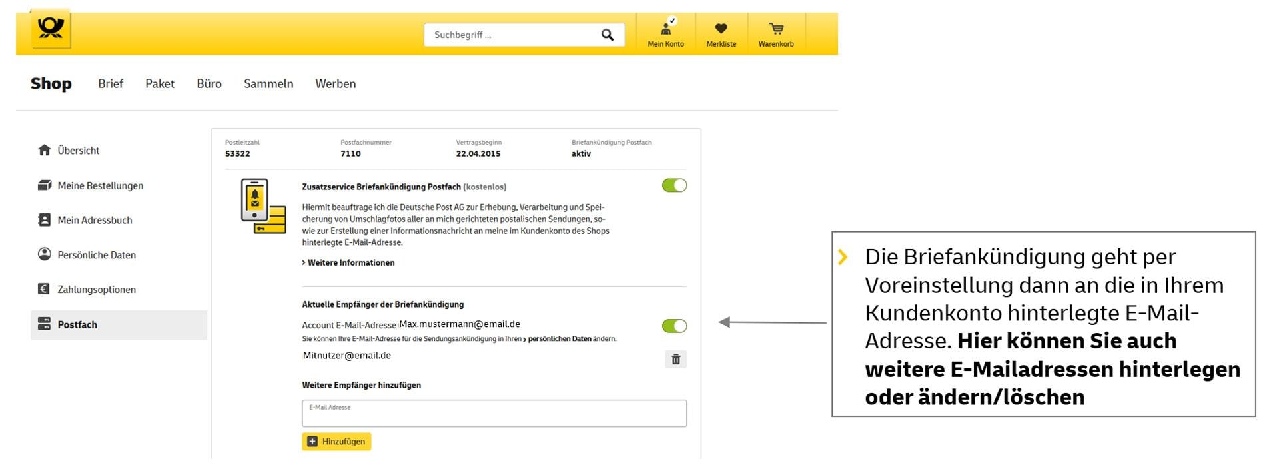Open the Brief menu
This screenshot has width=1271, height=469.
(111, 84)
